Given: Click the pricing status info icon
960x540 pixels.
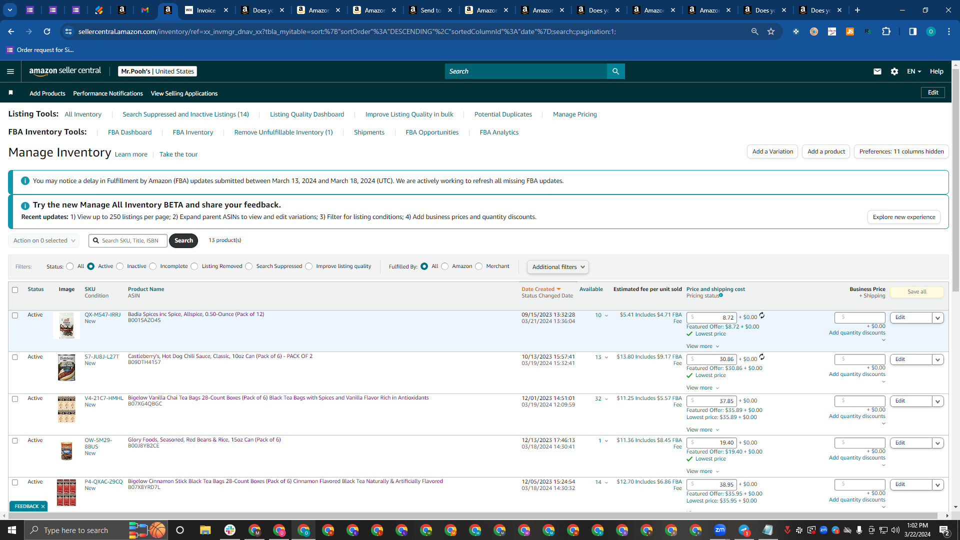Looking at the screenshot, I should point(721,295).
